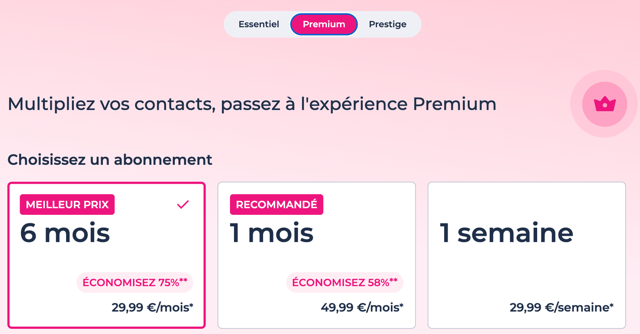Select the Premium tab
640x334 pixels.
coord(323,24)
